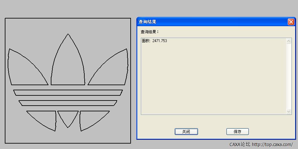The image size is (298, 149).
Task: Click the 保存 button
Action: click(238, 131)
